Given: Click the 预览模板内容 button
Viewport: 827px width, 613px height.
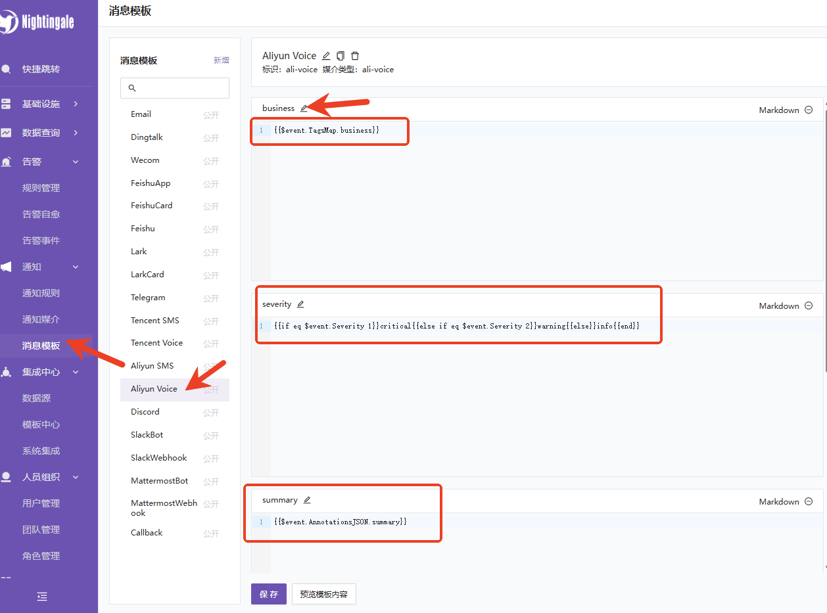Looking at the screenshot, I should (323, 594).
